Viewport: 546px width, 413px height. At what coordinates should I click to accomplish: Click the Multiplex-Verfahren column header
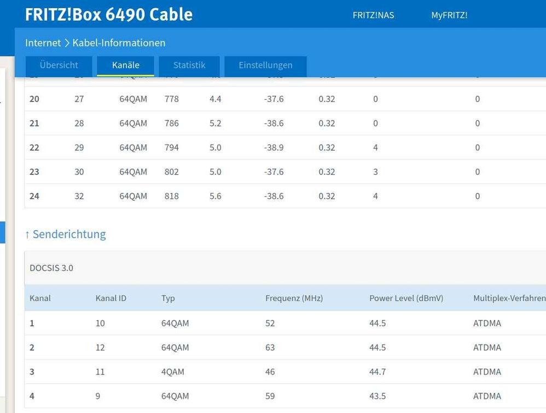(x=509, y=299)
